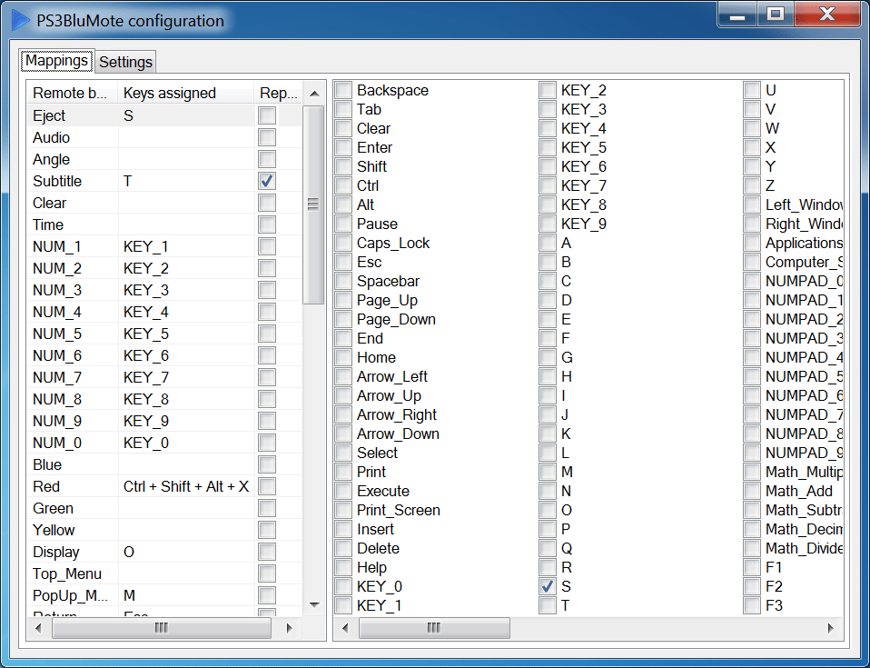The width and height of the screenshot is (870, 668).
Task: Click the key list scroll left arrow
Action: pos(346,628)
